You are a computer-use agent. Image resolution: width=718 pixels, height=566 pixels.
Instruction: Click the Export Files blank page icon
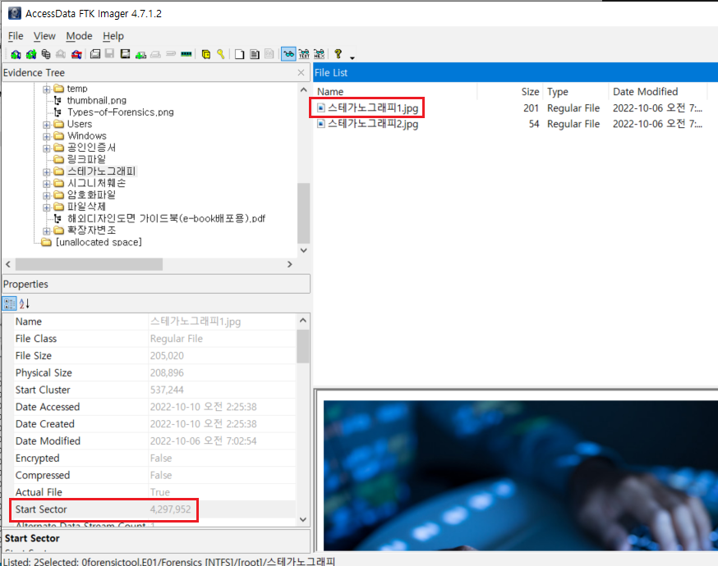(240, 54)
